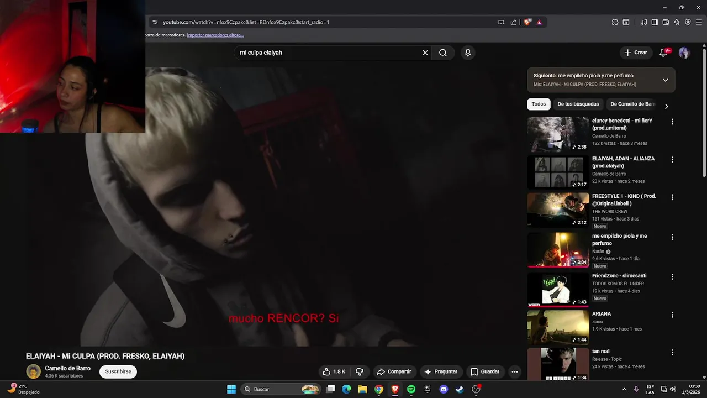Open the weather widget showing 21°C
This screenshot has height=398, width=707.
[25, 389]
